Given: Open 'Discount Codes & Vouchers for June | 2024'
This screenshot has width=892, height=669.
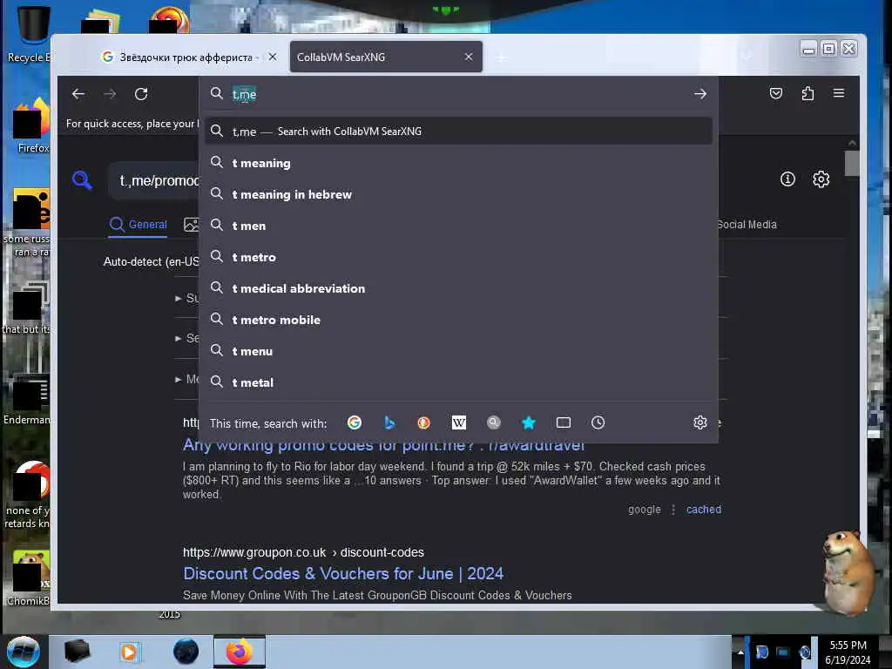Looking at the screenshot, I should 343,573.
